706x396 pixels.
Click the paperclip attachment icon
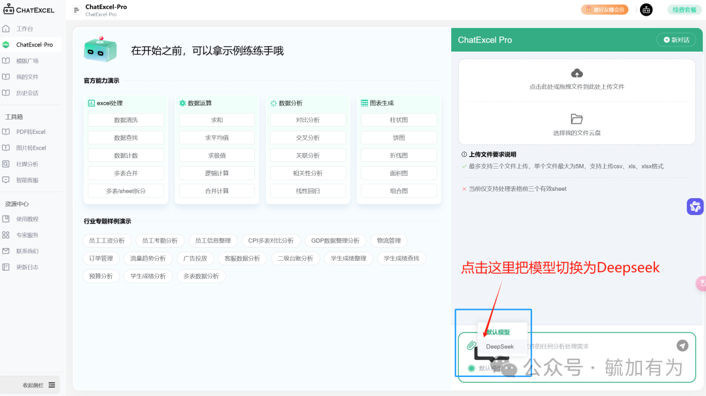471,346
